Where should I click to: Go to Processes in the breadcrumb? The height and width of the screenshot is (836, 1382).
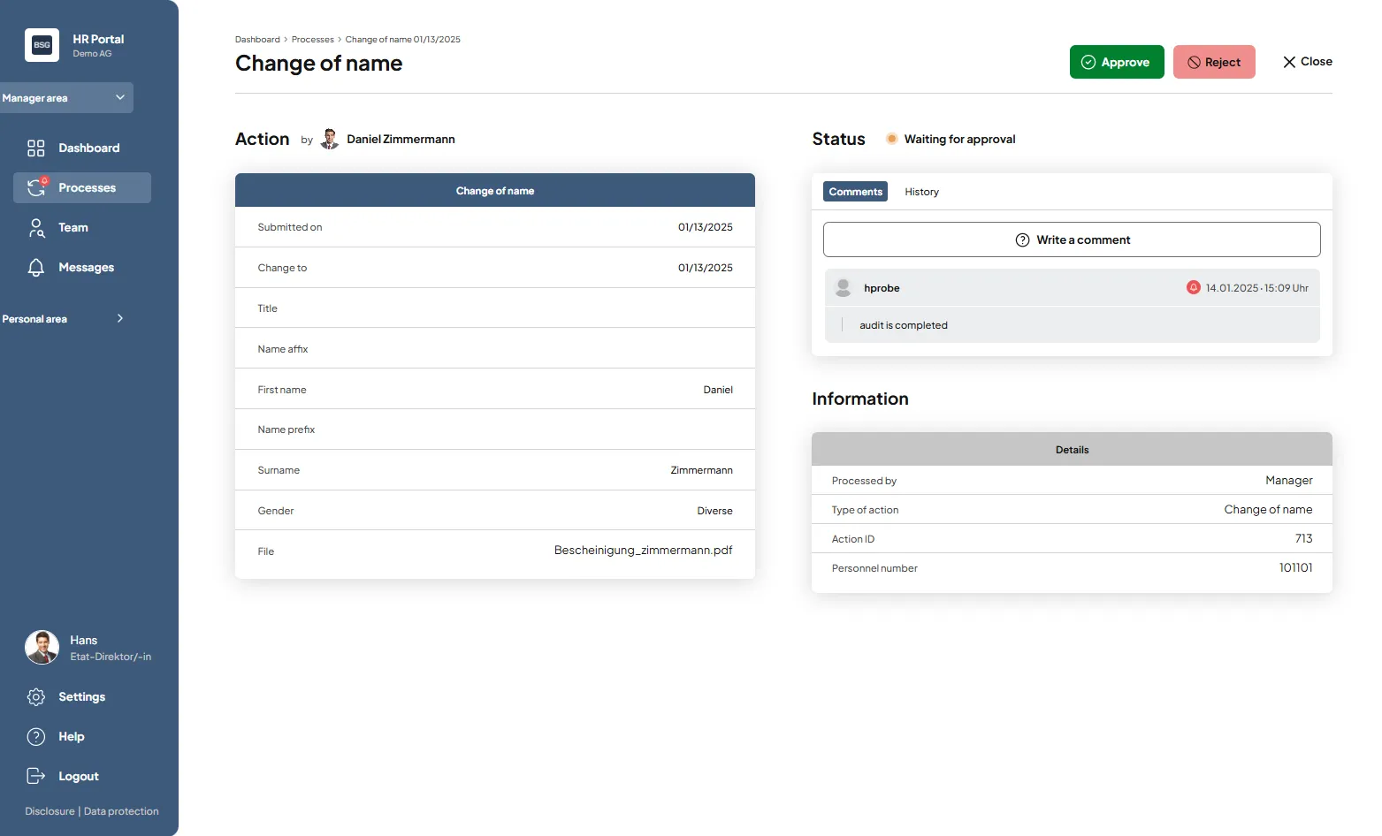click(312, 40)
